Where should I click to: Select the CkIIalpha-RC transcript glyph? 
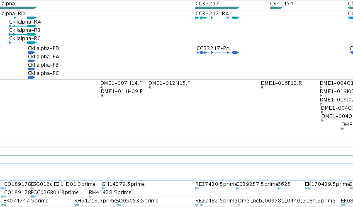(23, 43)
